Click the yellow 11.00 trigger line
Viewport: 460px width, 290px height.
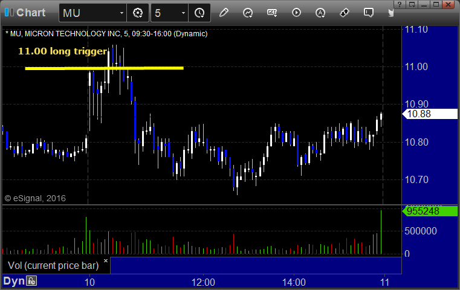[x=104, y=68]
